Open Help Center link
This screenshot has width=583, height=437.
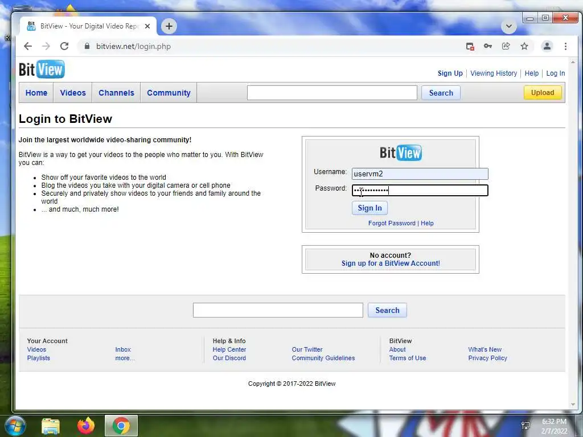229,349
